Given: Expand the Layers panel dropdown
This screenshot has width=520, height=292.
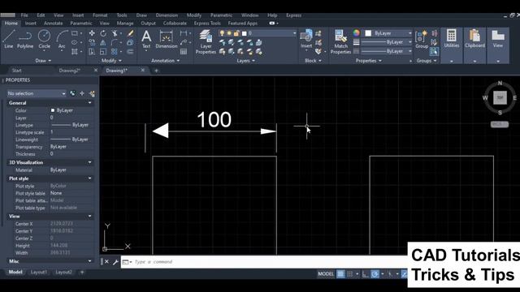Looking at the screenshot, I should point(245,61).
